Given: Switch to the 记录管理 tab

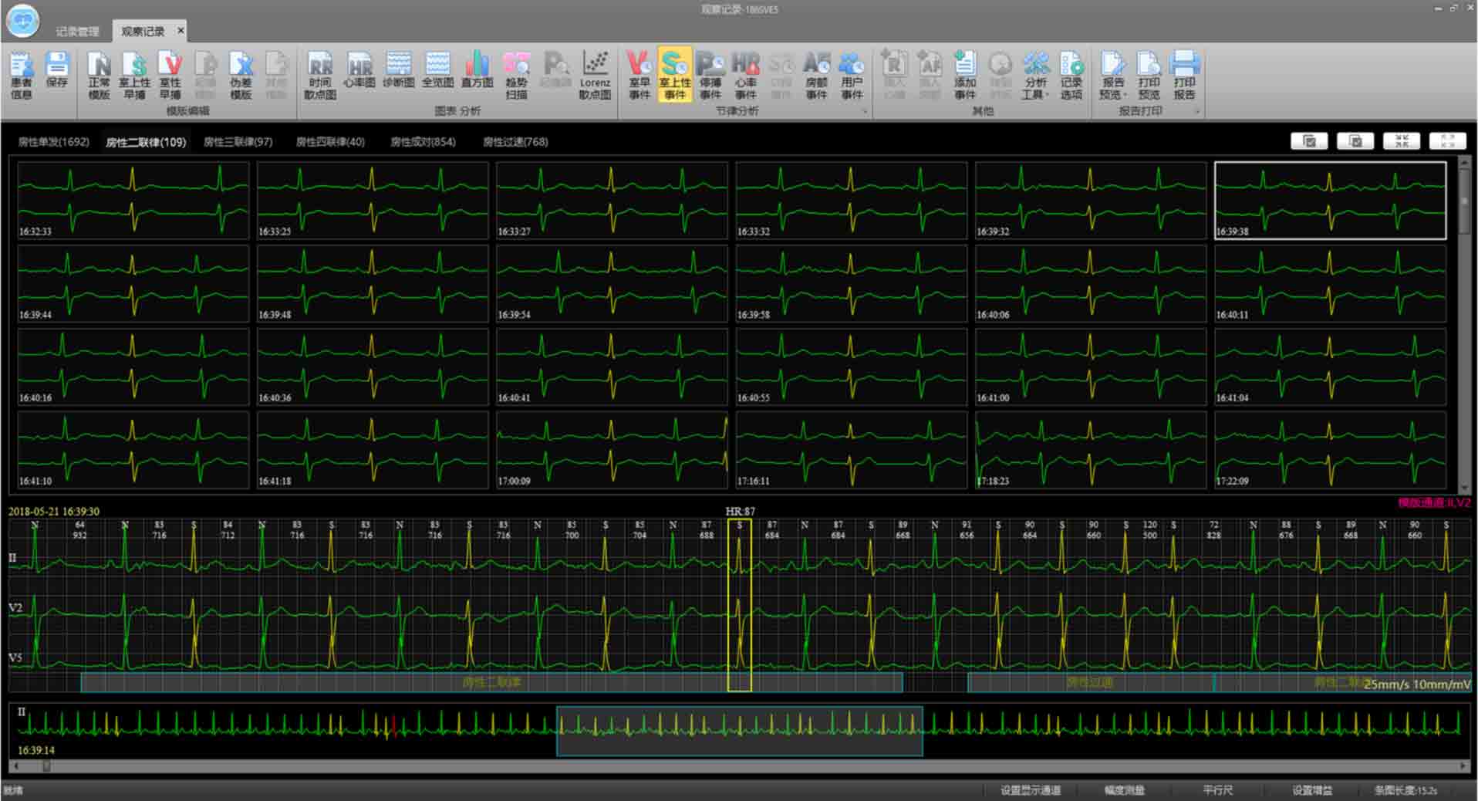Looking at the screenshot, I should (77, 31).
